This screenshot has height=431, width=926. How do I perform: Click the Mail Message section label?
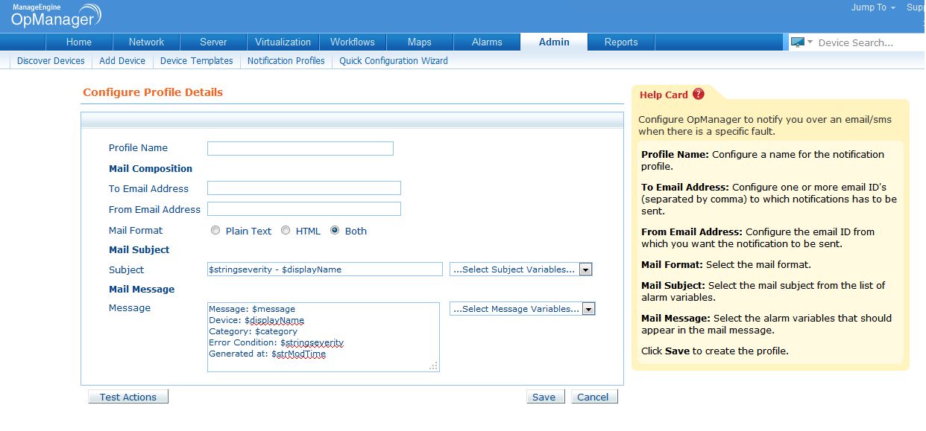click(142, 289)
